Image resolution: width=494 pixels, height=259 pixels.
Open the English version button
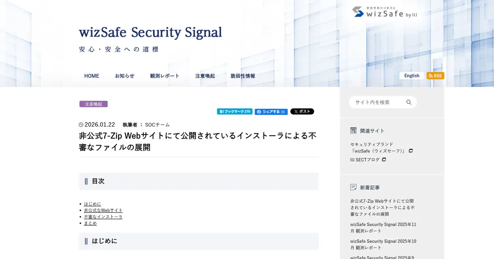click(x=411, y=75)
